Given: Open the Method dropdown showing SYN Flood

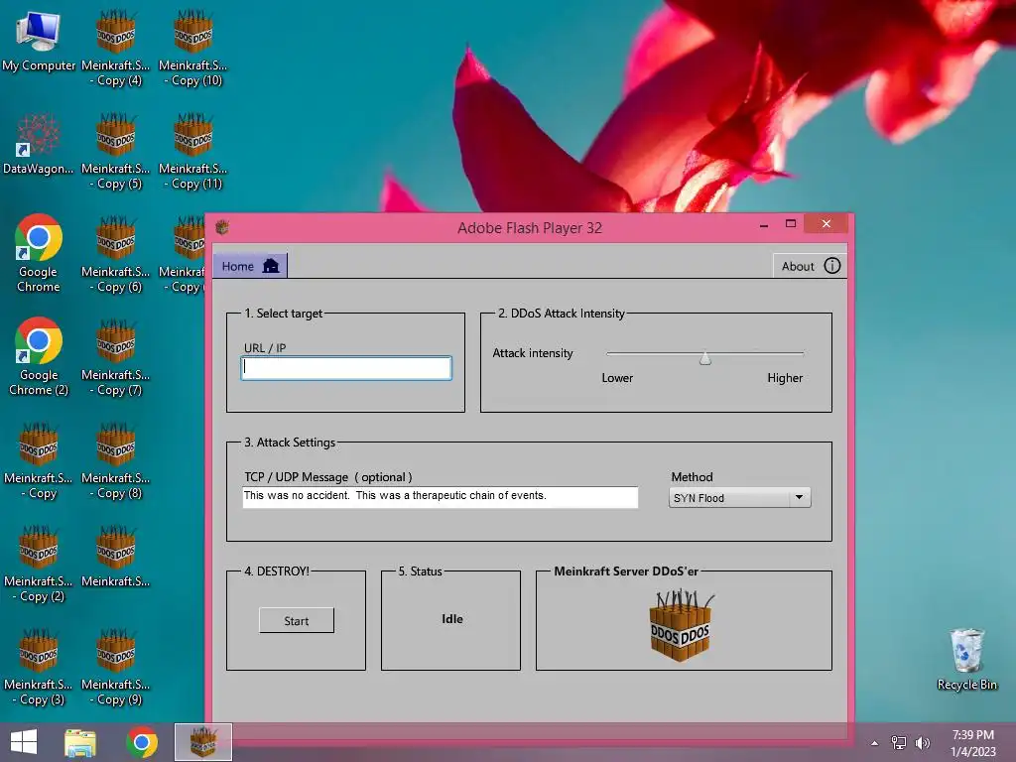Looking at the screenshot, I should pyautogui.click(x=739, y=498).
